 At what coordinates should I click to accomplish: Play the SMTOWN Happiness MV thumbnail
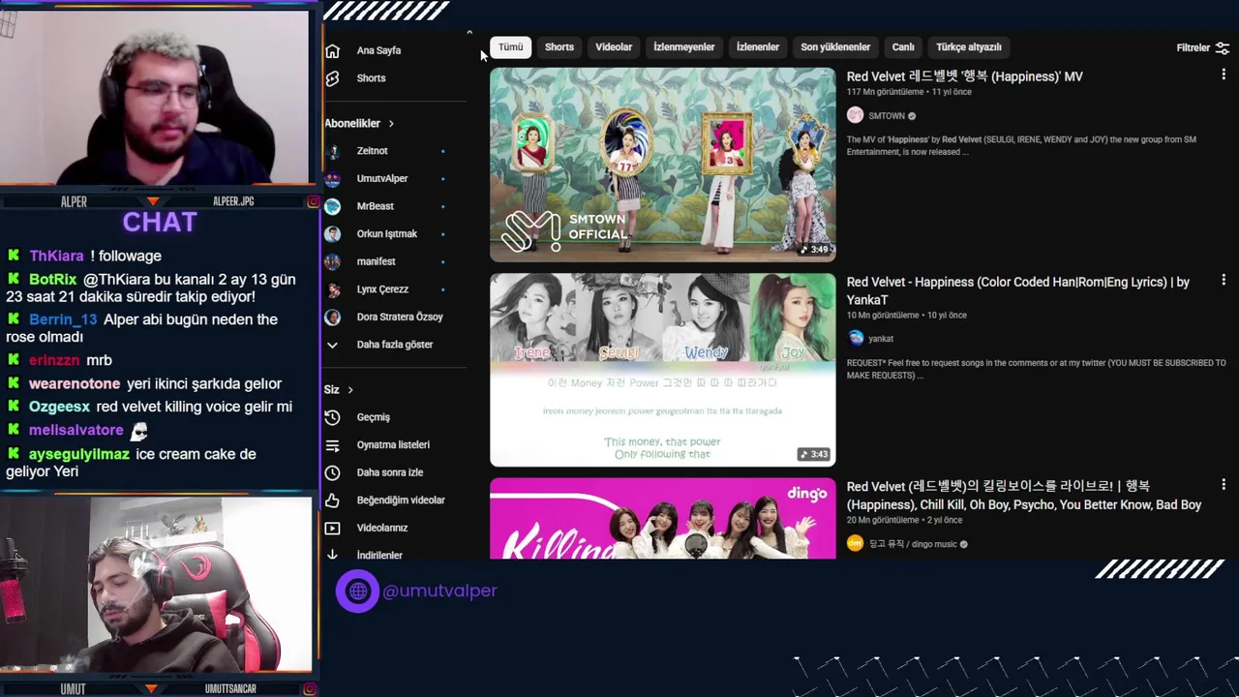click(x=663, y=165)
